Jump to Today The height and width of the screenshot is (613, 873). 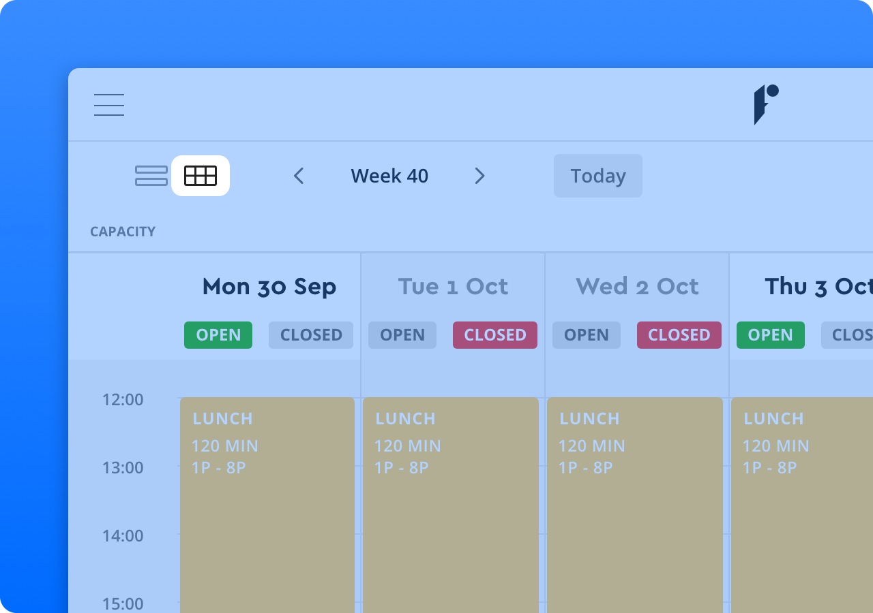coord(597,176)
